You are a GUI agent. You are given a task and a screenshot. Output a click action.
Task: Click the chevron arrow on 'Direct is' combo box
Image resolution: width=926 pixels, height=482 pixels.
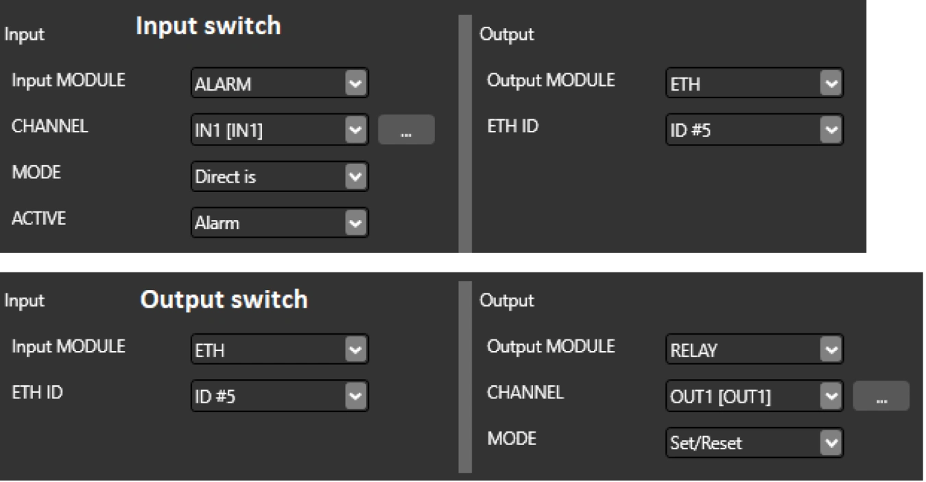(356, 176)
